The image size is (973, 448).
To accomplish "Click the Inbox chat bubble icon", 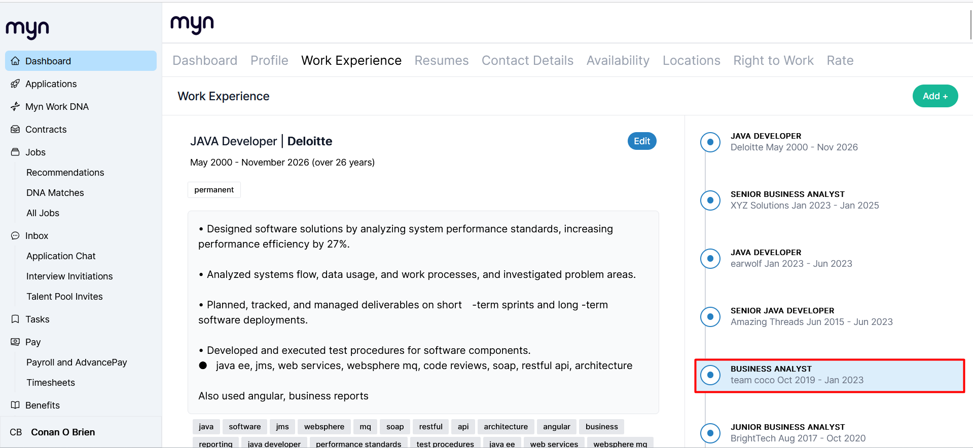I will [x=15, y=235].
